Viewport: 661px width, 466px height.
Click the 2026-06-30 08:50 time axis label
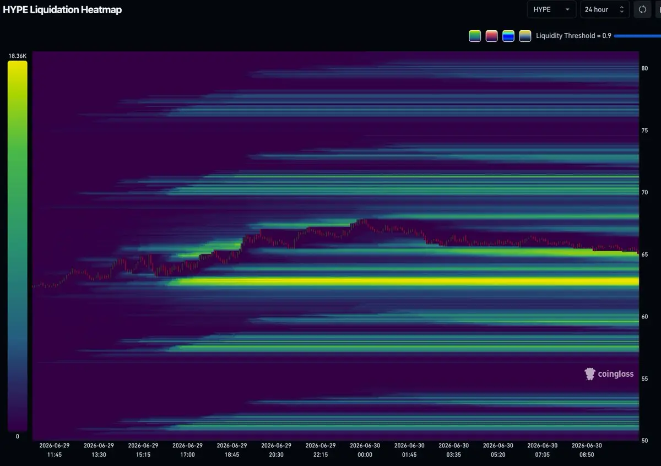[587, 449]
